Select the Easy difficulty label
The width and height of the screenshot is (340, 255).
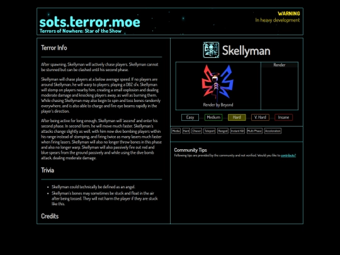[x=190, y=117]
